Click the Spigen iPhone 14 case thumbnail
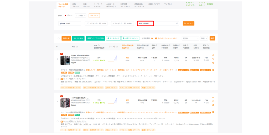Image resolution: width=269 pixels, height=135 pixels. [65, 60]
